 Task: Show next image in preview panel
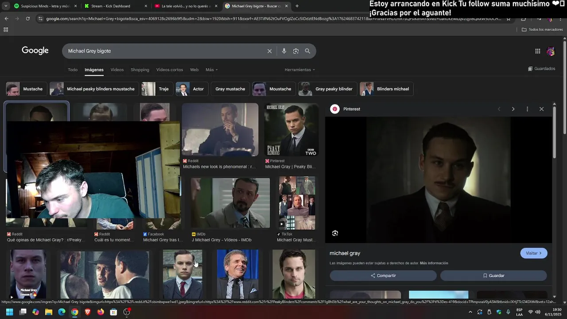point(513,109)
